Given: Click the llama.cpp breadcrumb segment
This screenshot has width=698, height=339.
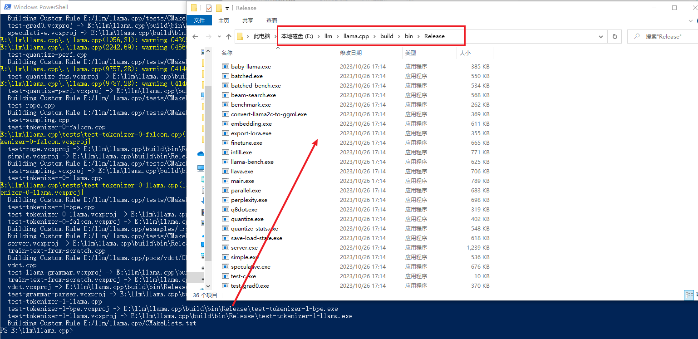Looking at the screenshot, I should coord(356,36).
